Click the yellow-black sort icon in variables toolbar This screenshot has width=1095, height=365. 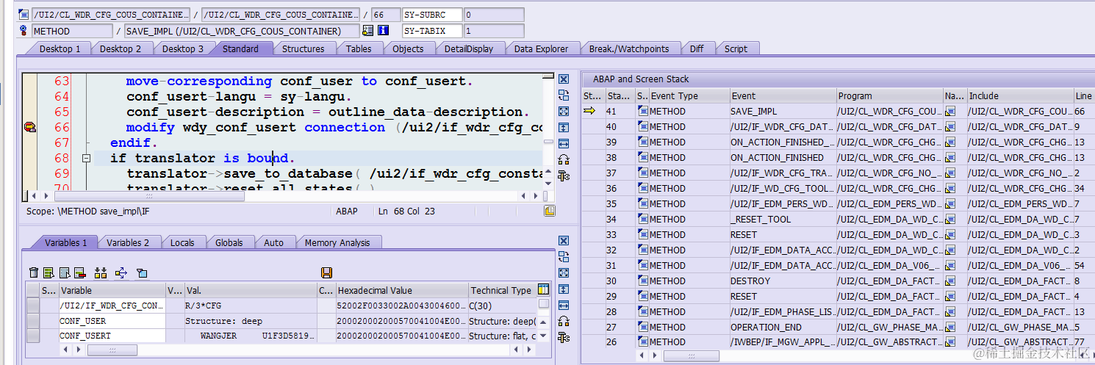pos(101,272)
